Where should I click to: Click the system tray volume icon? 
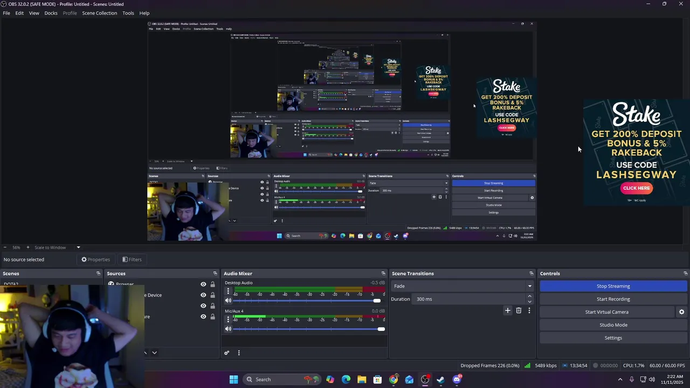[652, 379]
